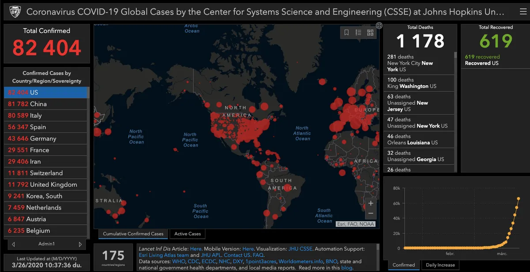Zoom in on the map
The height and width of the screenshot is (272, 530).
pos(371,204)
